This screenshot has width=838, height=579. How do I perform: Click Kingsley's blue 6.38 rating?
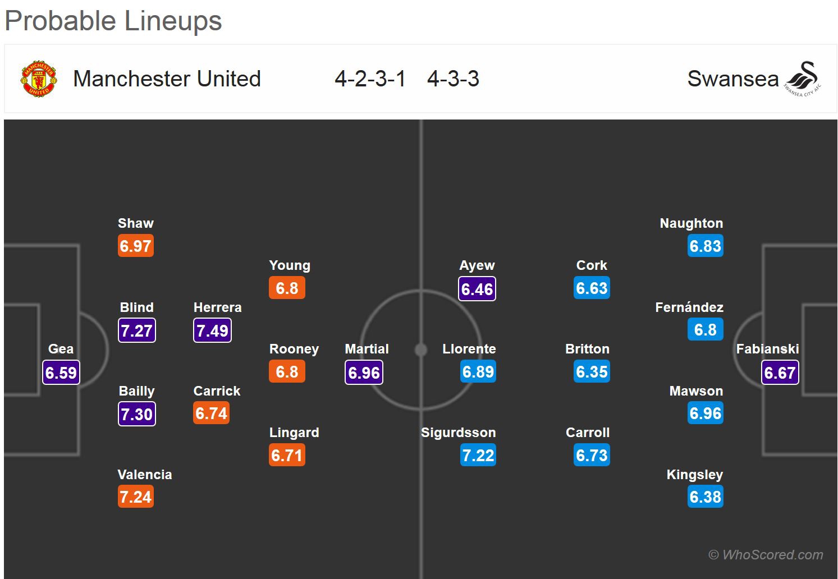[x=705, y=497]
